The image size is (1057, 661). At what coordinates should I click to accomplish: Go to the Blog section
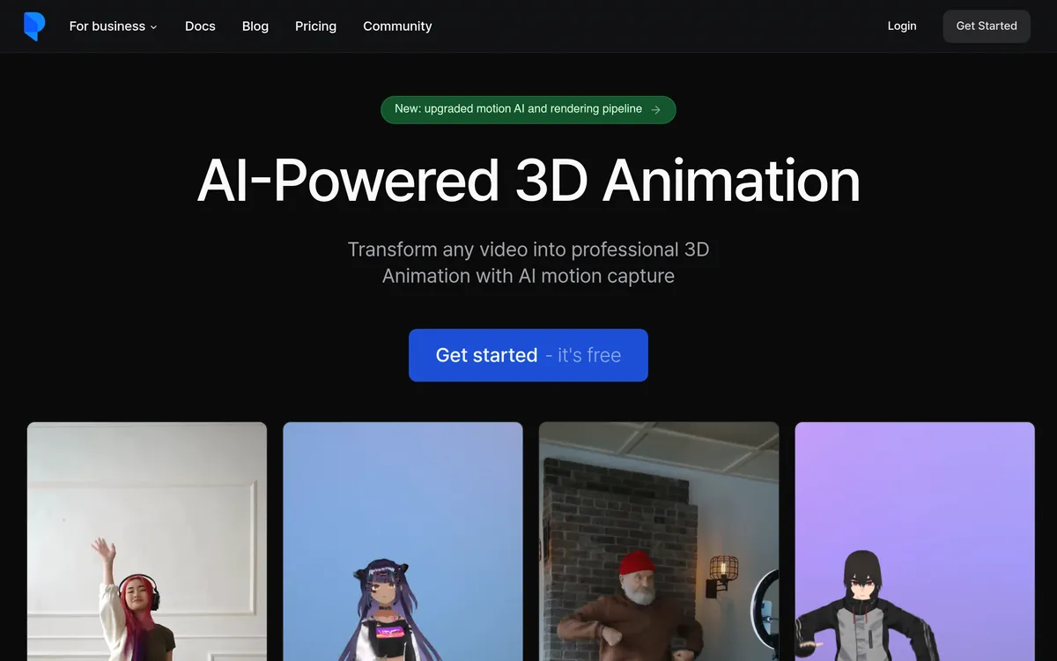click(255, 26)
